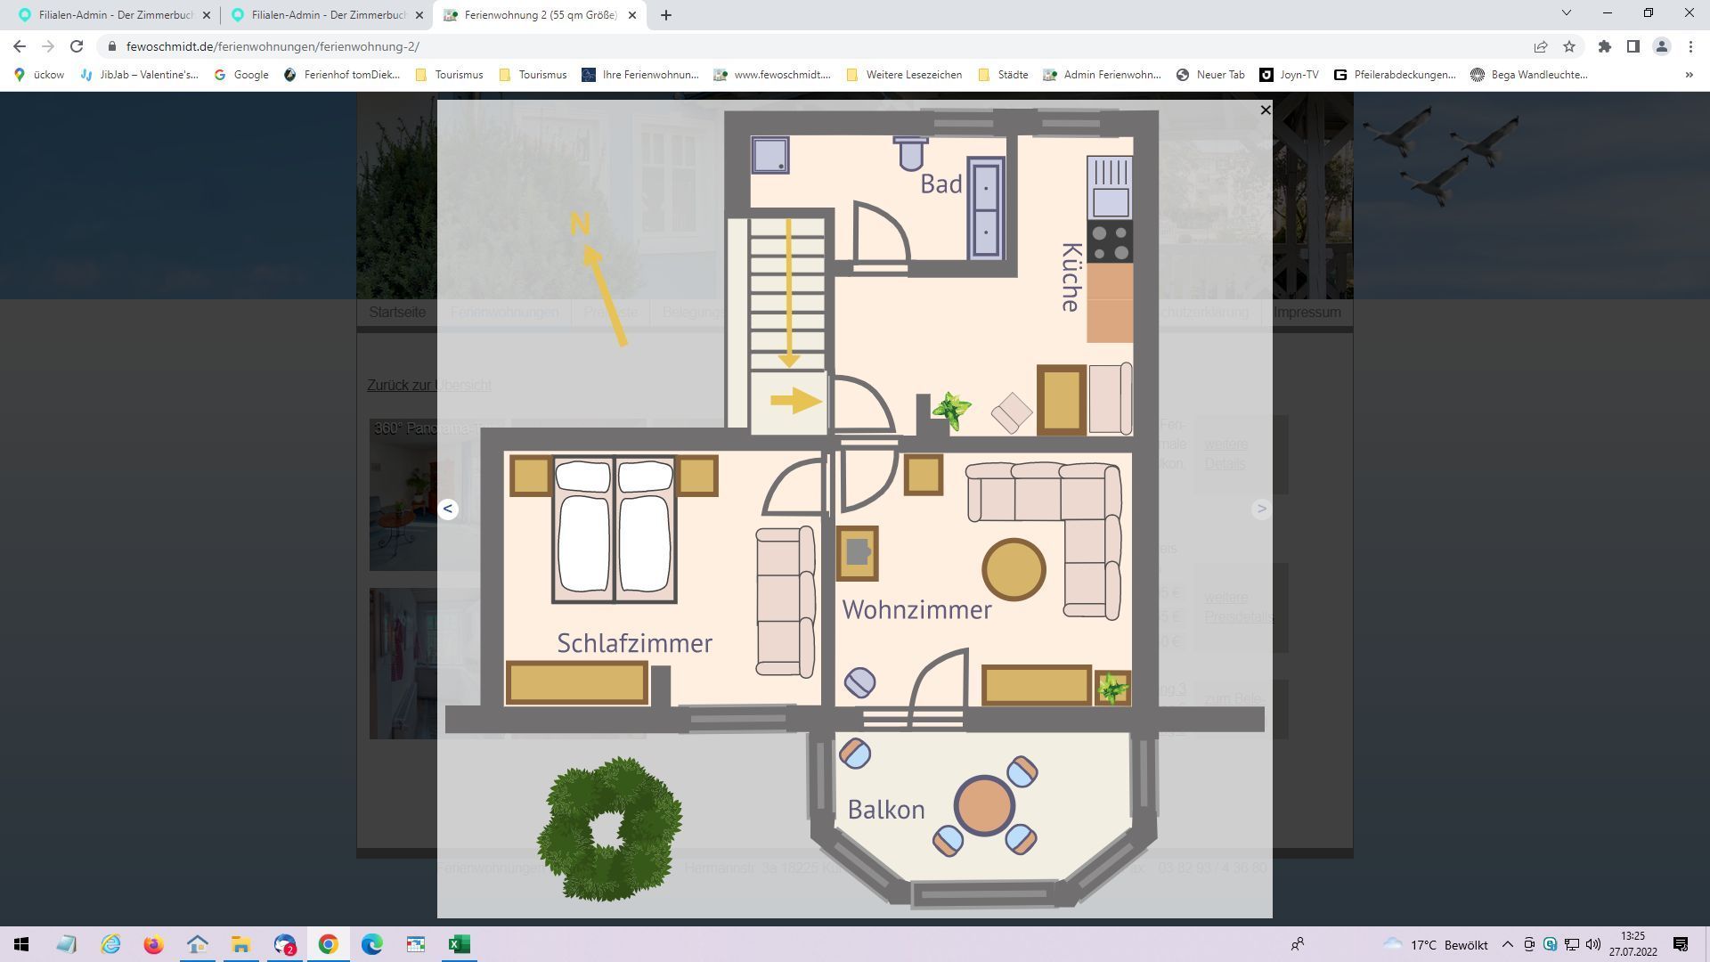Open the Städte bookmark folder

[1003, 75]
